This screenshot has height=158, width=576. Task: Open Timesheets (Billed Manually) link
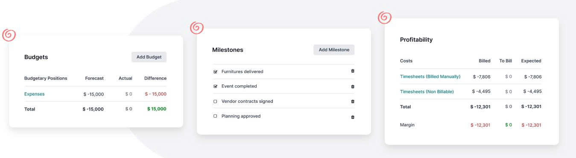[430, 76]
